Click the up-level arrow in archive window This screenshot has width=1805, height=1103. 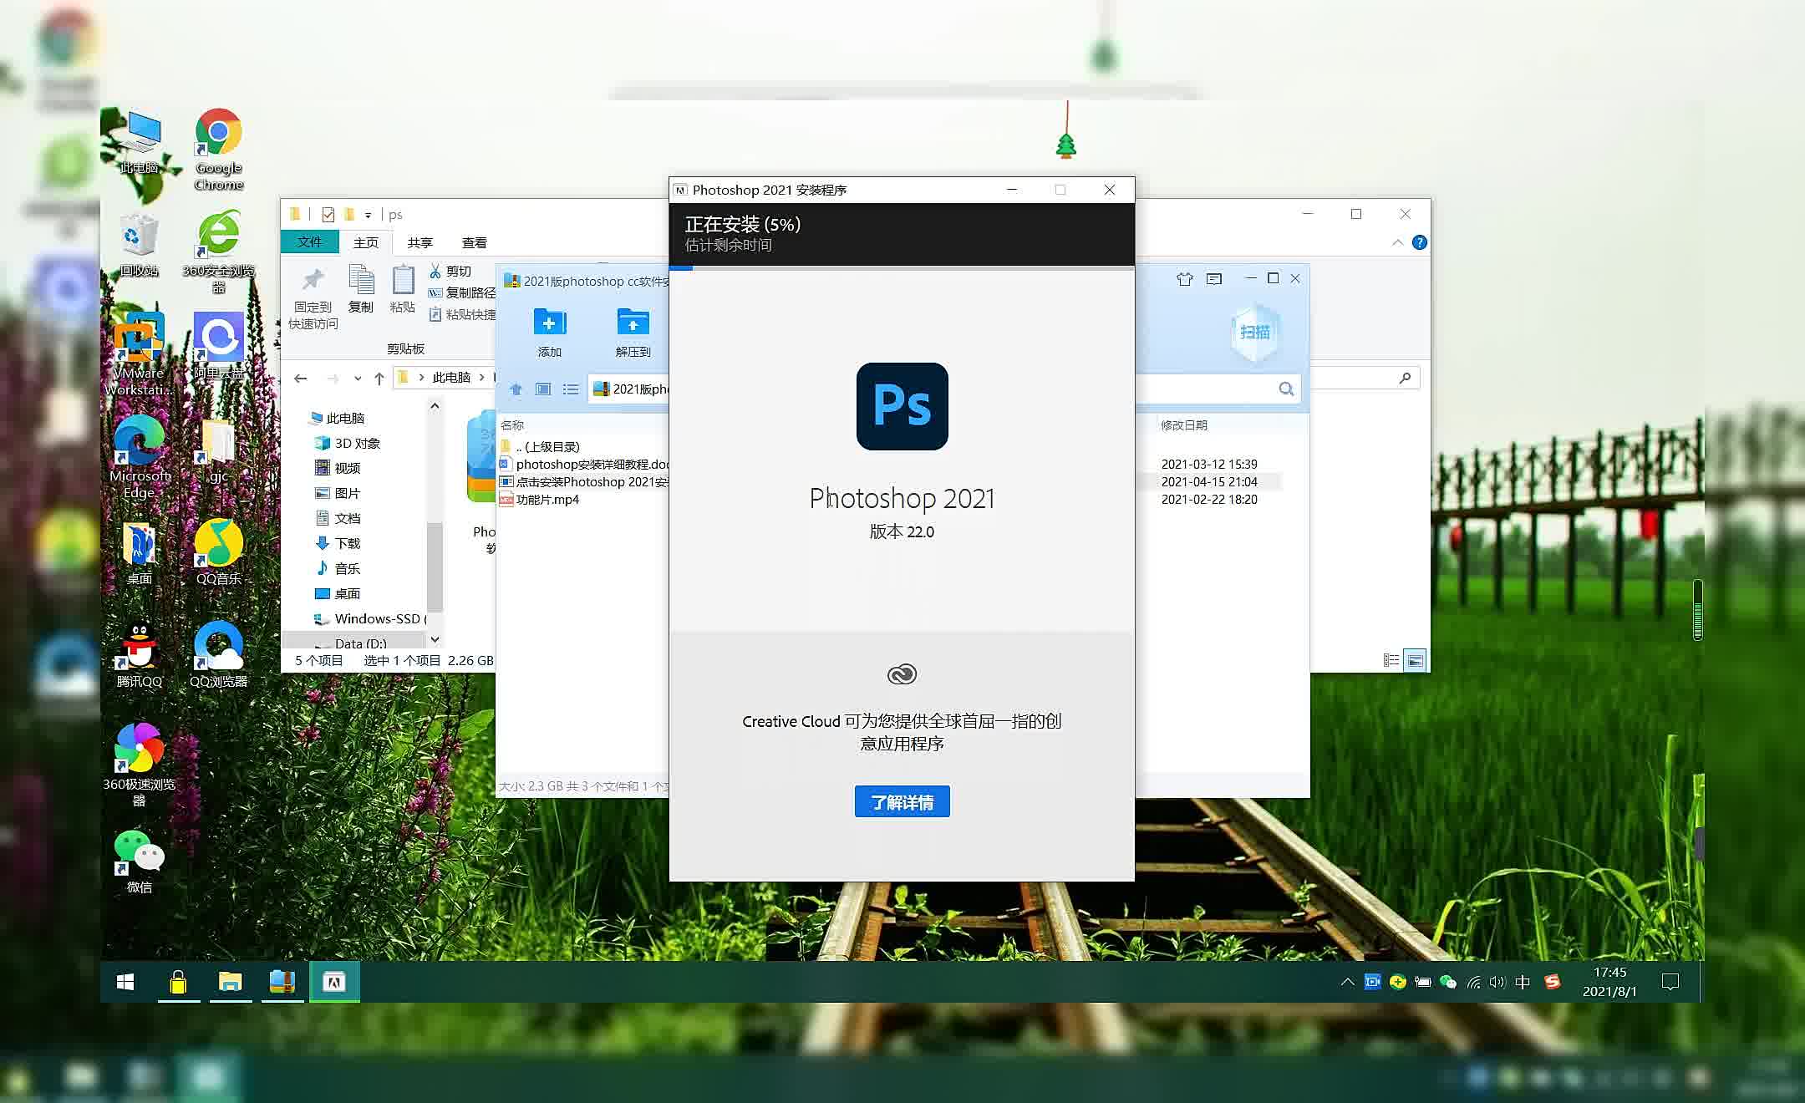(x=516, y=389)
